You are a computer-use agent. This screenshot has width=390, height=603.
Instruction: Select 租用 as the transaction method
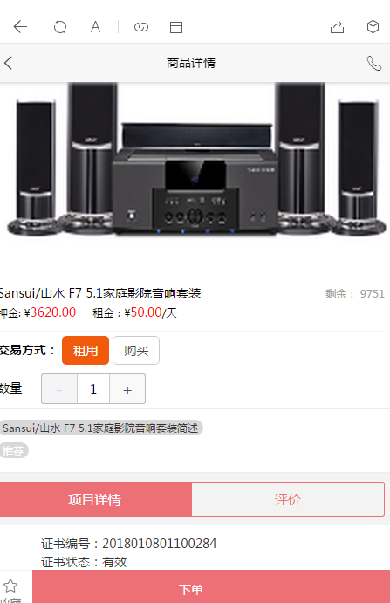pyautogui.click(x=86, y=350)
